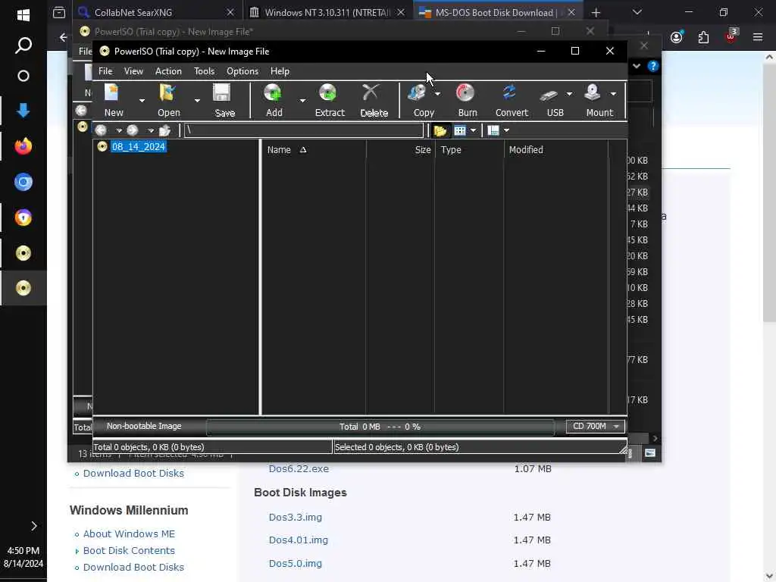
Task: Launch Firefox from the taskbar
Action: [x=23, y=146]
